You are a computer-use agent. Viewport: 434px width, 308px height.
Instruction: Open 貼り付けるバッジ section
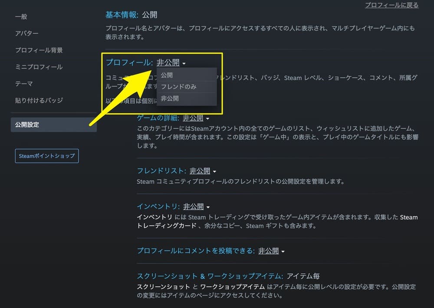[39, 100]
